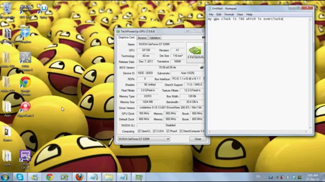Click the volume icon in system tray
325x182 pixels.
[x=288, y=177]
